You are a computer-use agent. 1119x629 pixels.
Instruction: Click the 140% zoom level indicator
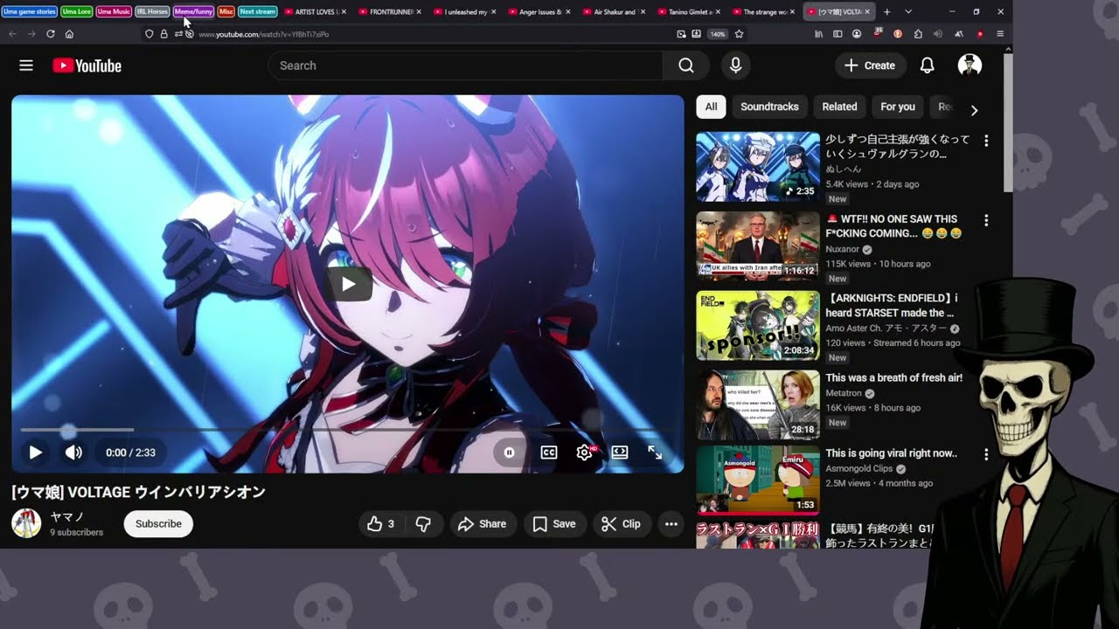(717, 34)
